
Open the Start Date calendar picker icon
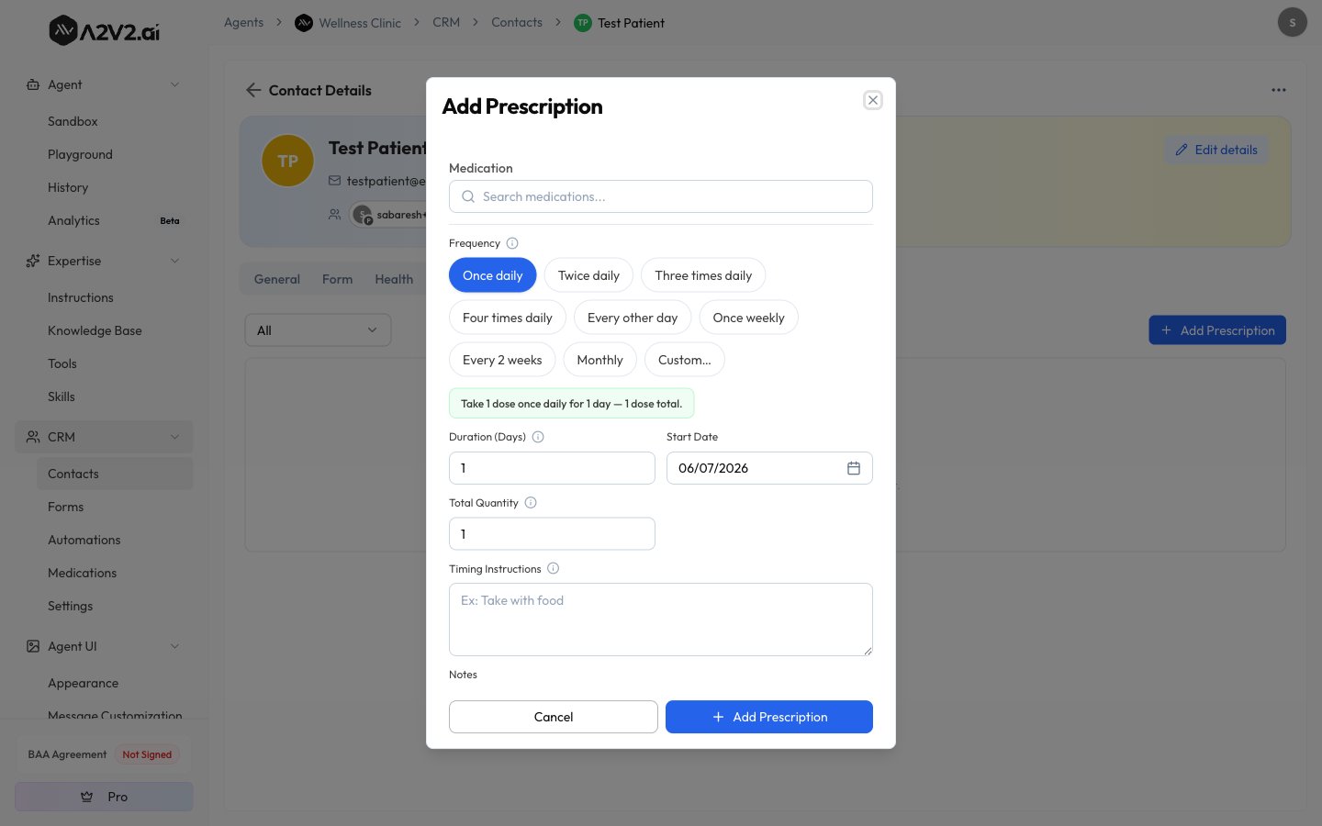coord(854,468)
